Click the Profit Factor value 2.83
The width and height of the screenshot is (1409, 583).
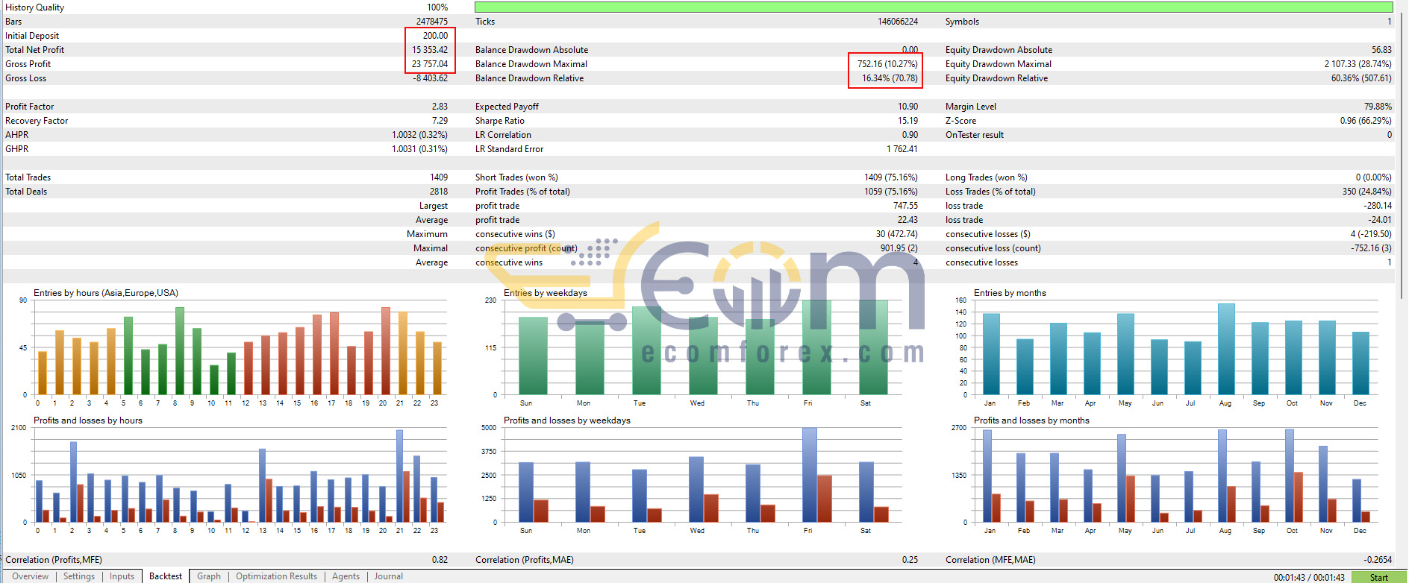pos(440,107)
